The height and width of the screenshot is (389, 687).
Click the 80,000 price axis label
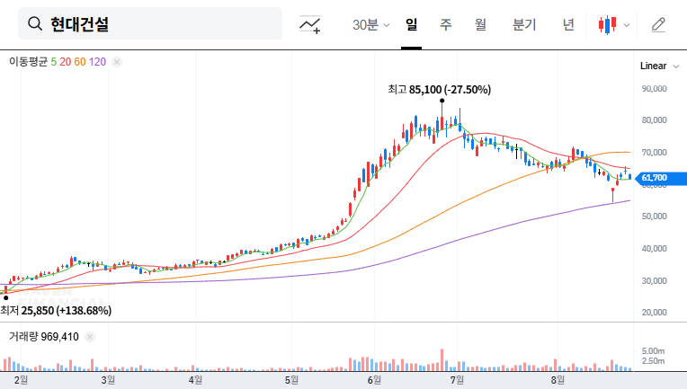click(x=654, y=120)
